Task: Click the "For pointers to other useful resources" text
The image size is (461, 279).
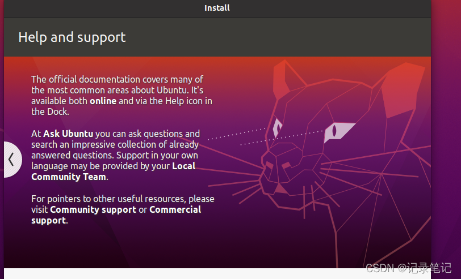Action: pyautogui.click(x=108, y=199)
